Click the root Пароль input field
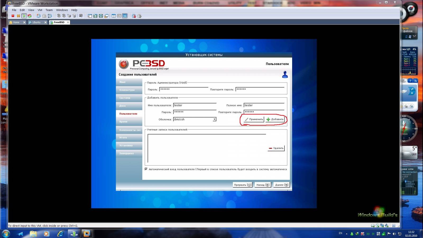The image size is (423, 238). pyautogui.click(x=184, y=89)
